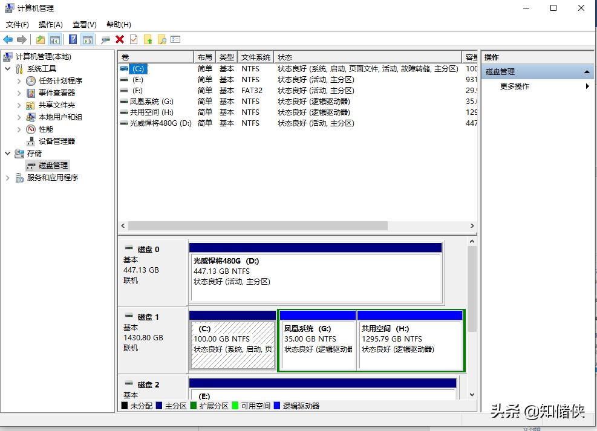Open the 操作(A) menu
Image resolution: width=597 pixels, height=431 pixels.
coord(51,25)
